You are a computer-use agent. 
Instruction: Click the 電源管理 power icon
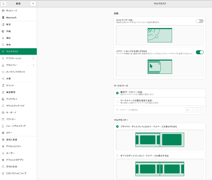[x=3, y=92]
